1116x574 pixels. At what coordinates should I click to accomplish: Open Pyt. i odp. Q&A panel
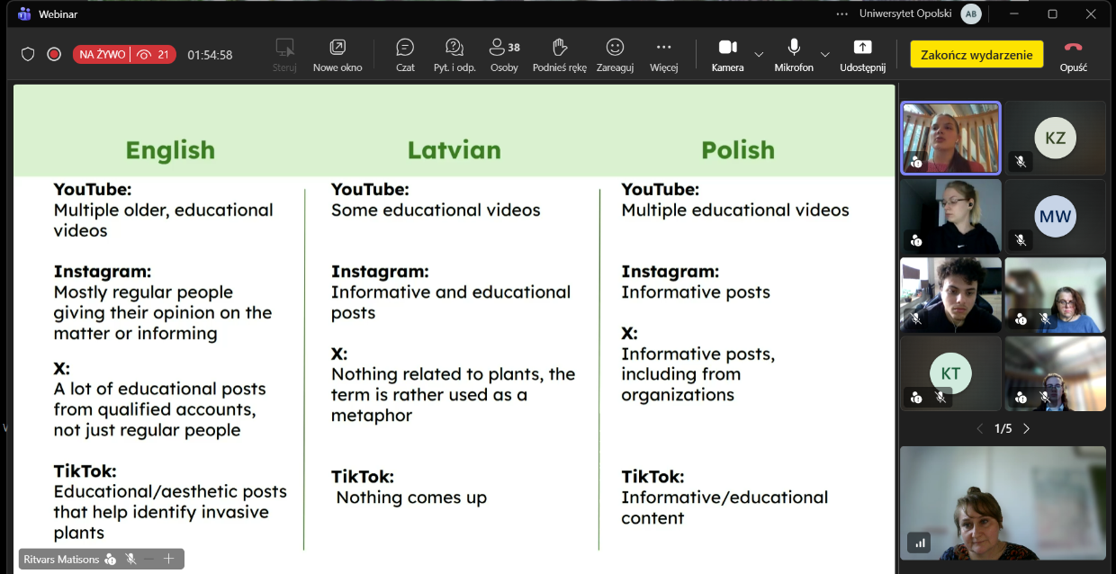[454, 55]
